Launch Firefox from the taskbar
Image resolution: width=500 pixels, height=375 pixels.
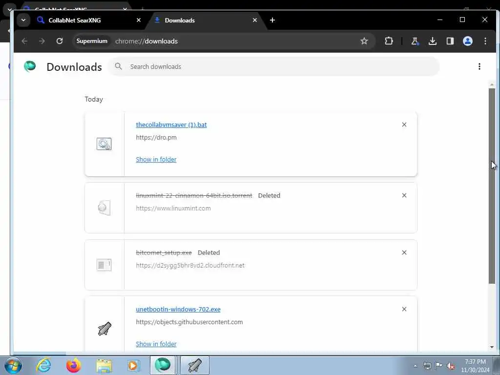[x=73, y=365]
